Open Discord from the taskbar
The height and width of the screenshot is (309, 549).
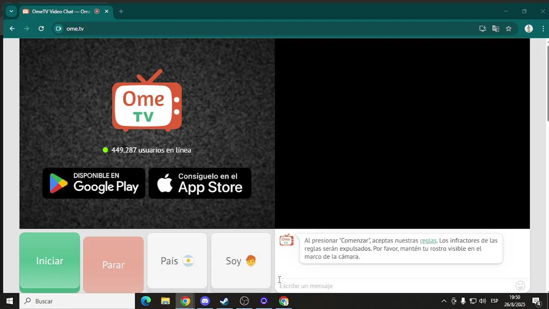pyautogui.click(x=205, y=301)
